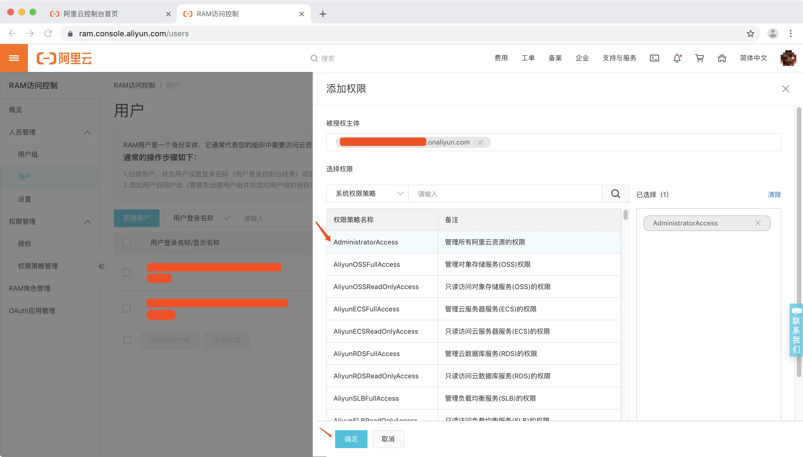803x457 pixels.
Task: Open the hamburger menu in Aliyun header
Action: coord(14,58)
